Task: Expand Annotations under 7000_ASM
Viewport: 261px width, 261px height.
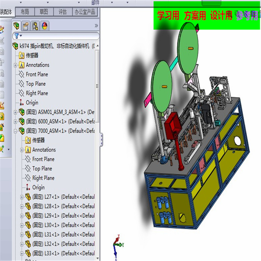Action: pyautogui.click(x=22, y=150)
